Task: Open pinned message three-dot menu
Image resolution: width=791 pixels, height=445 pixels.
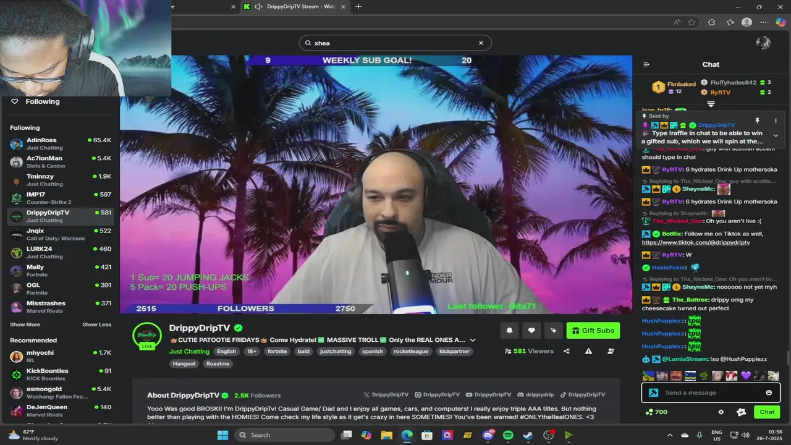Action: click(x=776, y=121)
